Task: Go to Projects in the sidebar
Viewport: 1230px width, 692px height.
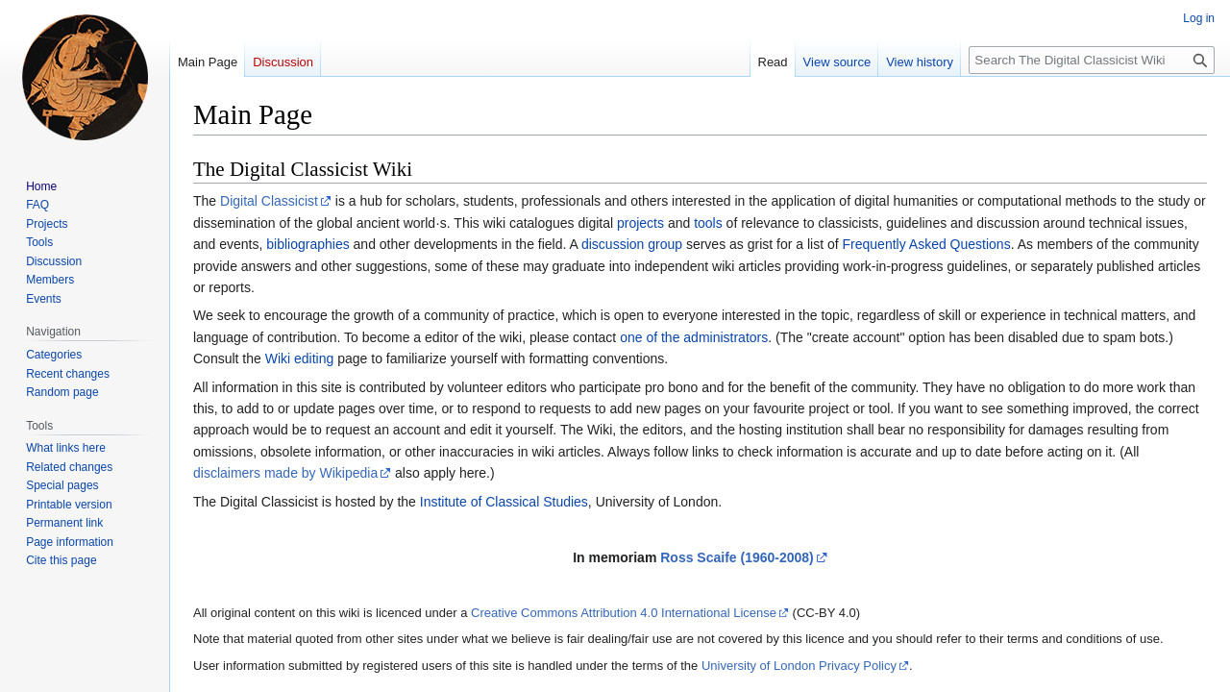Action: click(46, 224)
